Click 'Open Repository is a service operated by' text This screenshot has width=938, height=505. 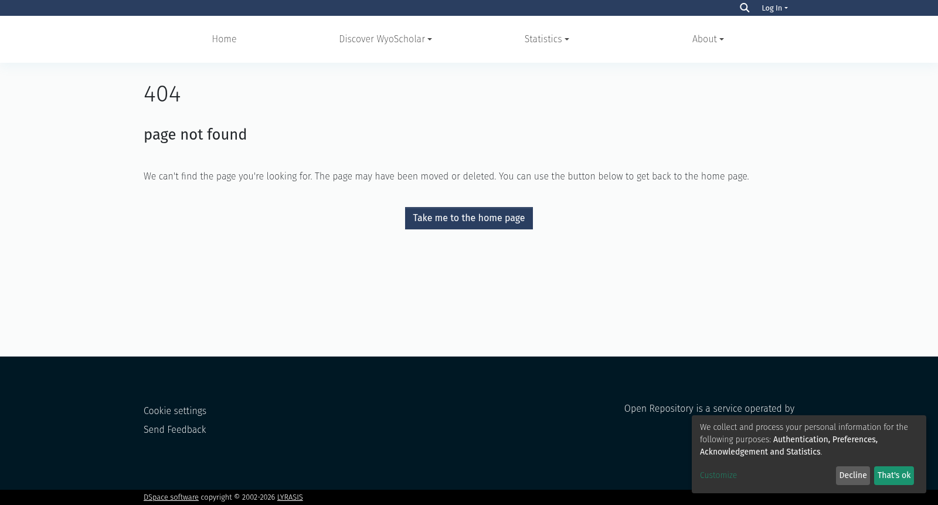(709, 409)
